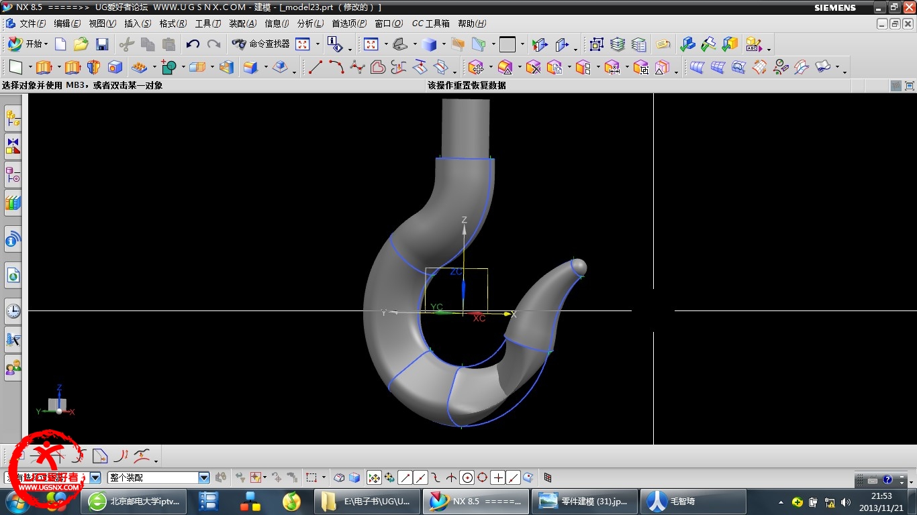Image resolution: width=917 pixels, height=515 pixels.
Task: Create a new file with the New icon
Action: [x=60, y=44]
